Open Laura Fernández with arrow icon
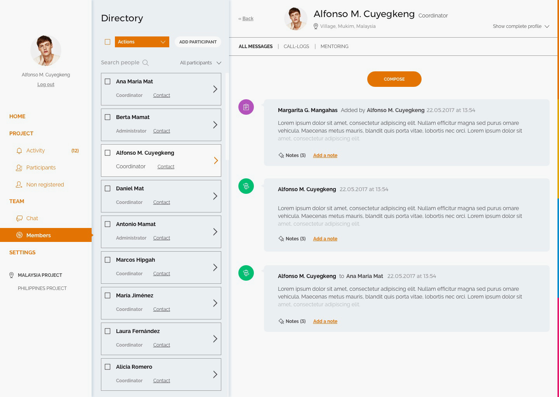This screenshot has width=559, height=397. (x=215, y=339)
